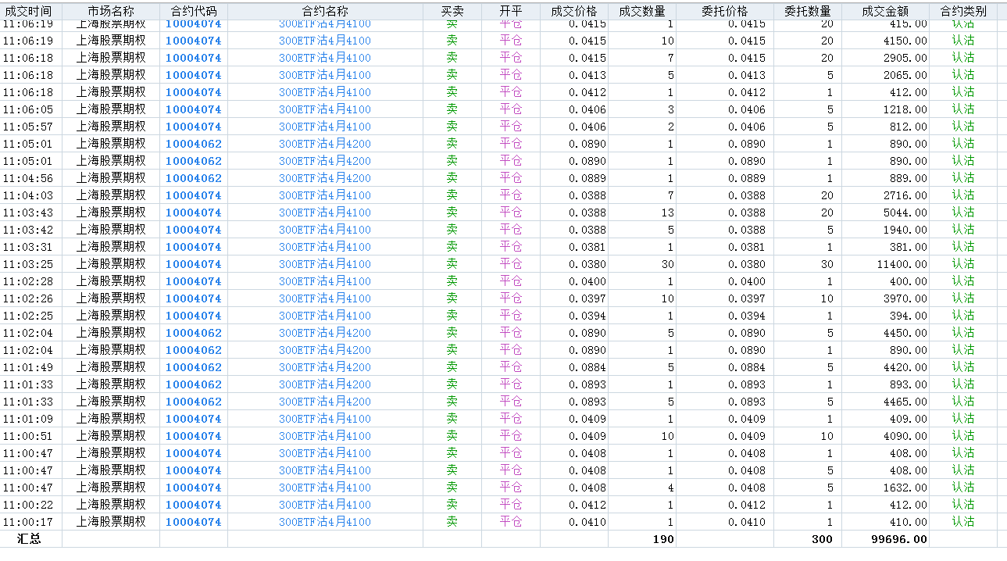Click the 成交价格 value 0.0884
The height and width of the screenshot is (561, 1007).
587,367
